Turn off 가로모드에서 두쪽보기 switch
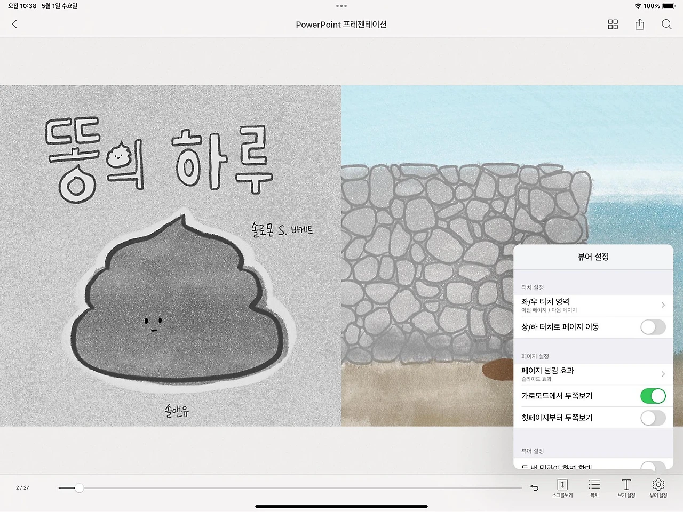 [653, 396]
